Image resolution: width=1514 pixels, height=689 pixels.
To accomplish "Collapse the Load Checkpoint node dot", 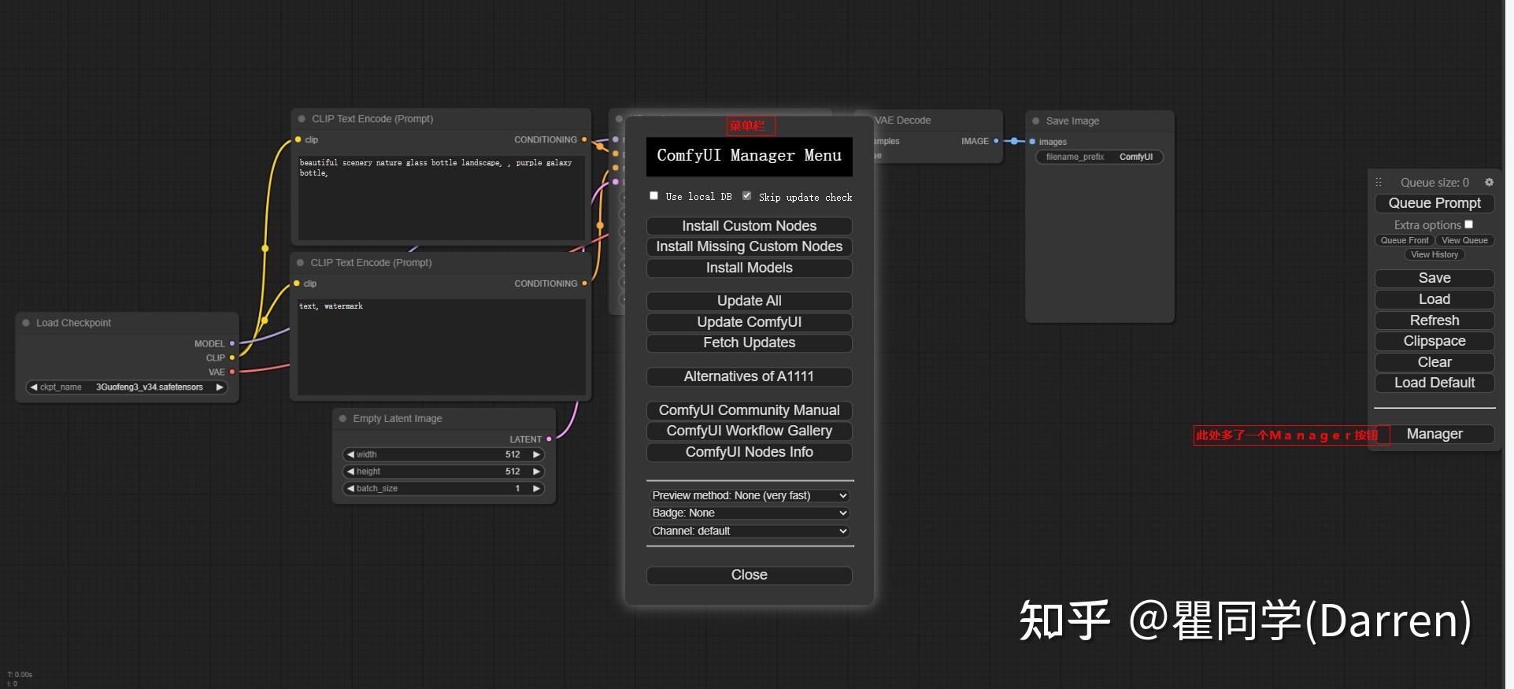I will (x=26, y=323).
